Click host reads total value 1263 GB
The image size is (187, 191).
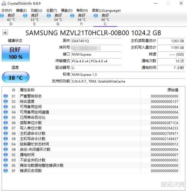click(171, 41)
